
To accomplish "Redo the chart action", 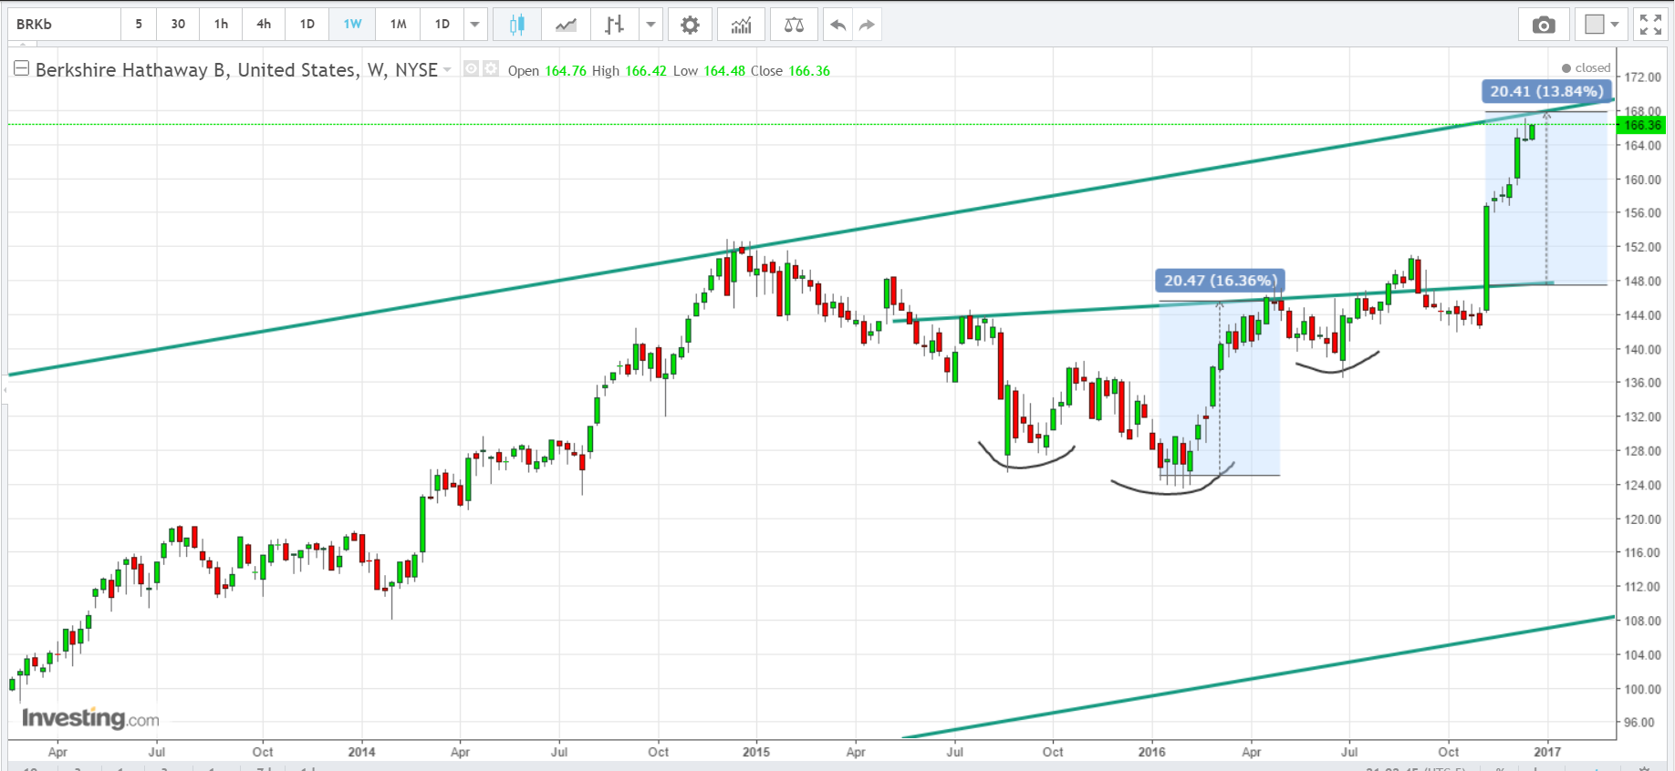I will pyautogui.click(x=867, y=25).
